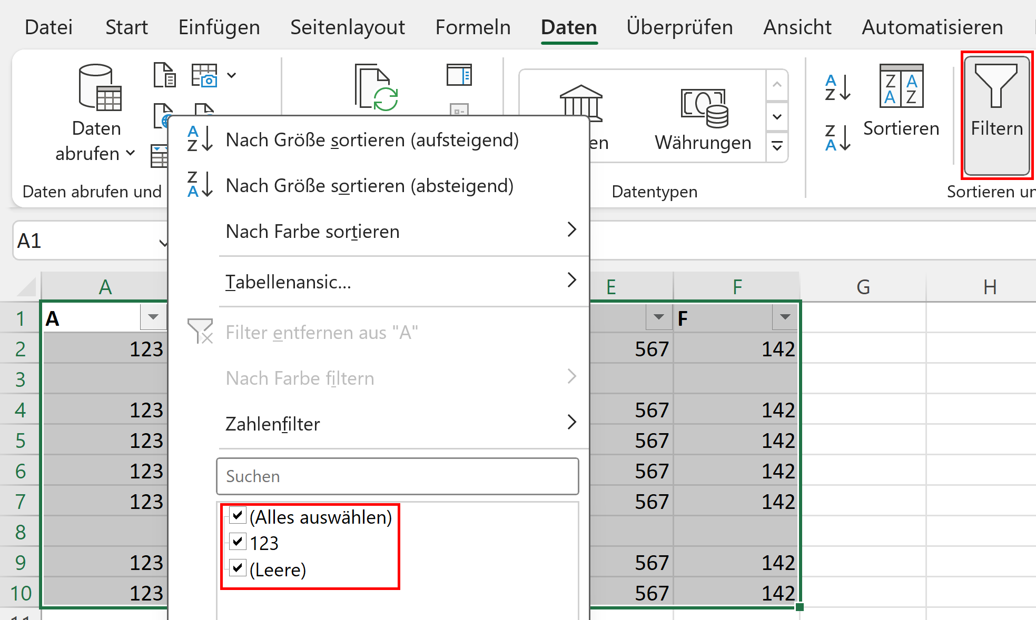Screen dimensions: 1036x620
Task: Switch to the Start tab
Action: coord(126,27)
